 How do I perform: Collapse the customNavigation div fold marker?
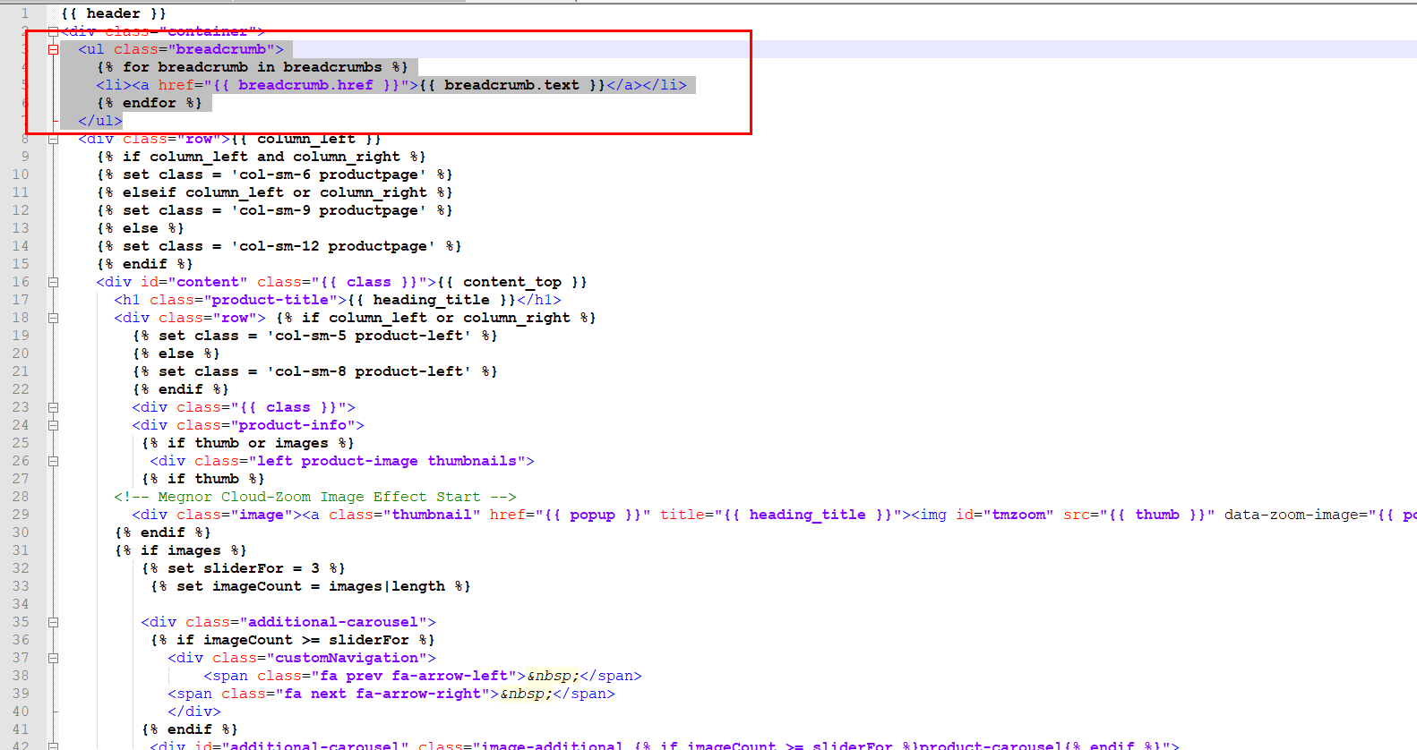click(x=54, y=658)
